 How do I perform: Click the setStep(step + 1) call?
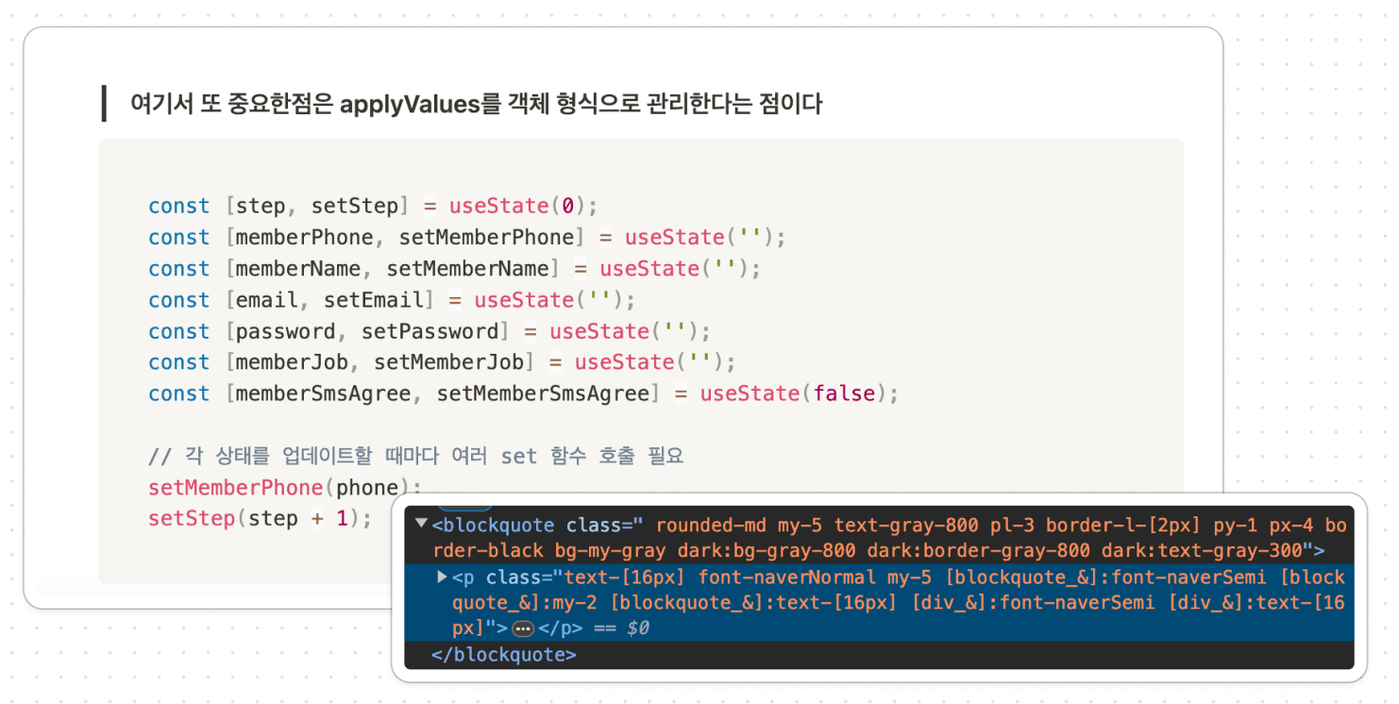tap(260, 518)
